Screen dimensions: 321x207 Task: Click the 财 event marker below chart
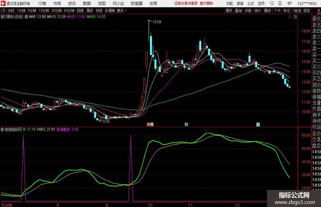186,124
